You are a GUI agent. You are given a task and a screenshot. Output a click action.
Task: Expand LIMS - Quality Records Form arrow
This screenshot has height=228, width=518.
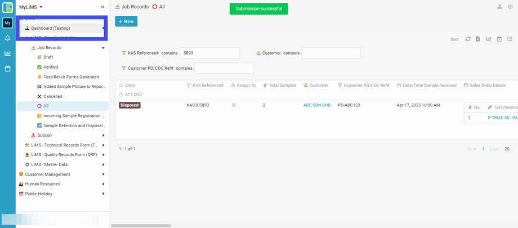[104, 155]
